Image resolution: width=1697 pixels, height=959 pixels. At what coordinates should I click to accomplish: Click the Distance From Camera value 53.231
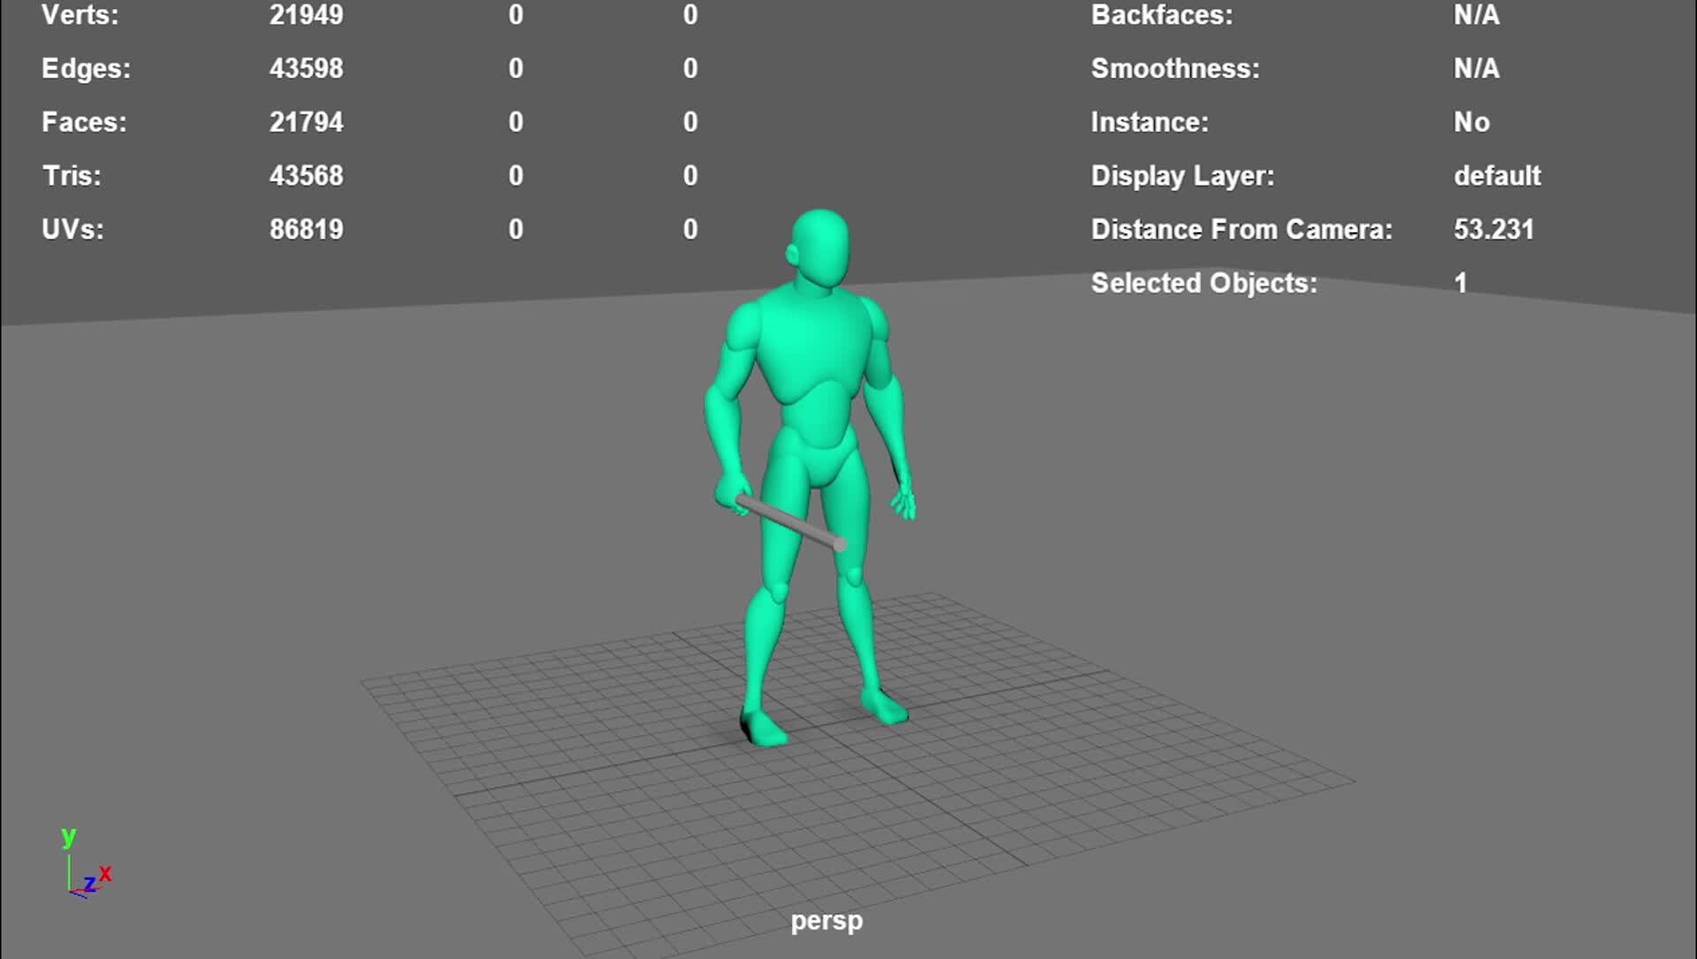tap(1494, 230)
